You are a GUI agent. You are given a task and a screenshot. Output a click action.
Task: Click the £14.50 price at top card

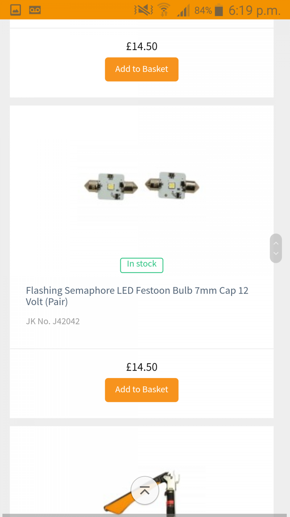coord(141,47)
